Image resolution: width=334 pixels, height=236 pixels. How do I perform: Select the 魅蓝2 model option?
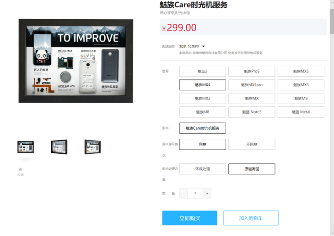pos(203,71)
